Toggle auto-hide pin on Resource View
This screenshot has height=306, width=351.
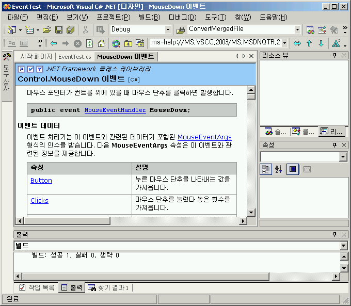coord(334,55)
